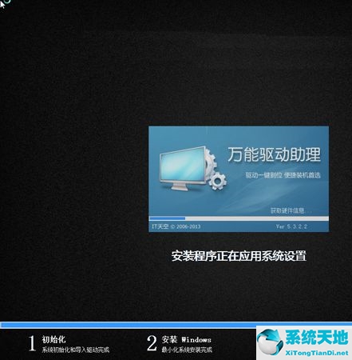Click the Ver 5.3.2.2 version label
The width and height of the screenshot is (352, 360).
291,226
